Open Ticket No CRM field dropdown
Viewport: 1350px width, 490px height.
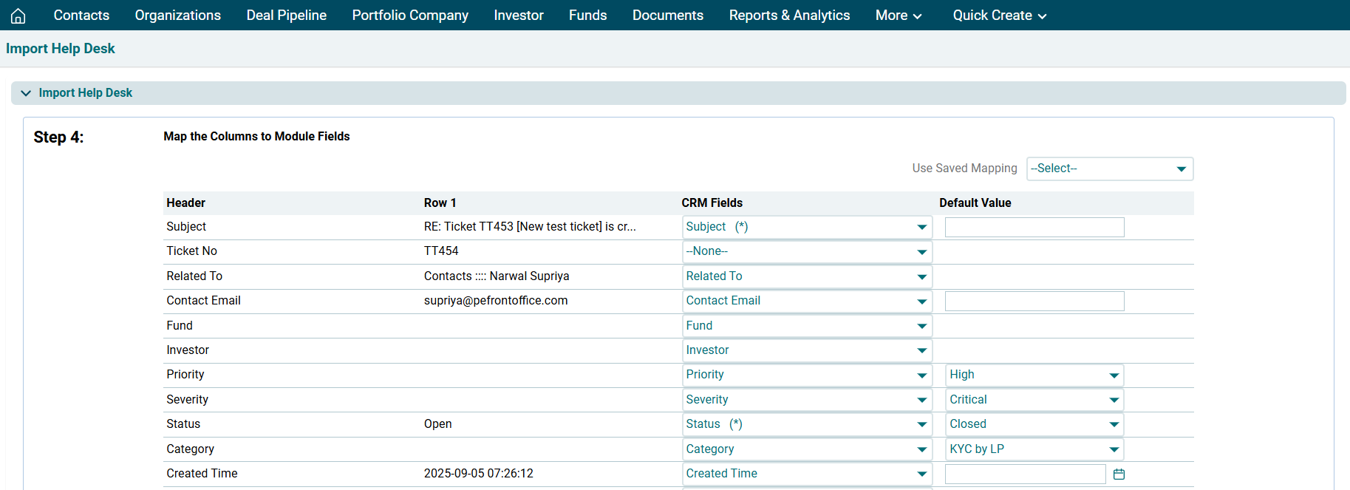coord(806,251)
